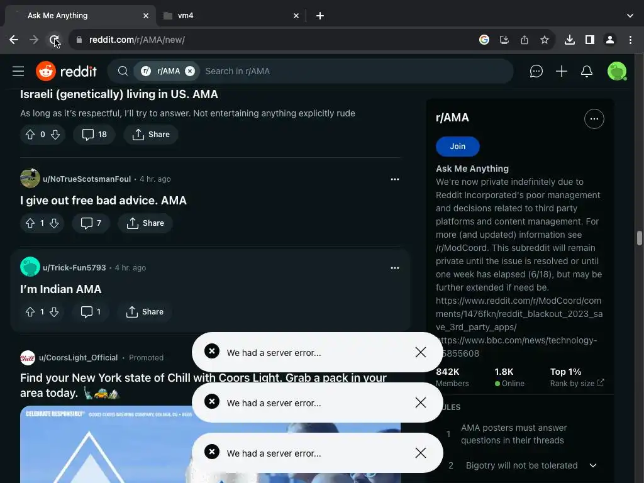Screen dimensions: 644x483
Task: Share the Israeli living in US post
Action: tap(151, 135)
